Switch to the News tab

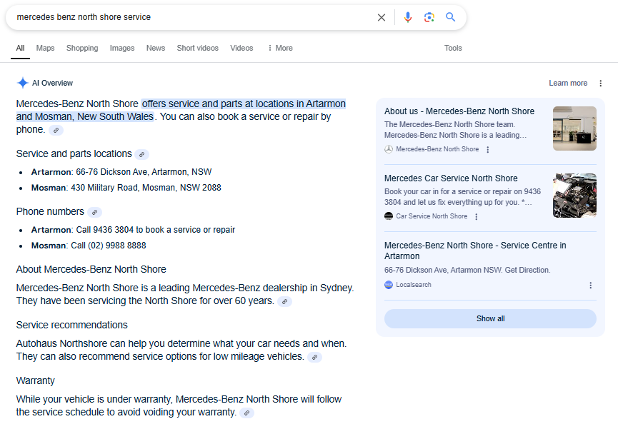coord(156,48)
